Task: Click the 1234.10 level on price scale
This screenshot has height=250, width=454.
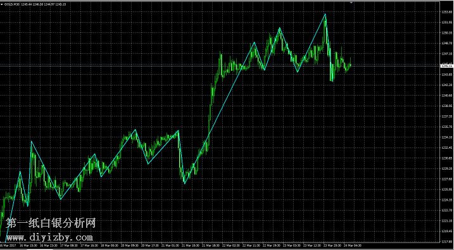Action: (x=446, y=137)
